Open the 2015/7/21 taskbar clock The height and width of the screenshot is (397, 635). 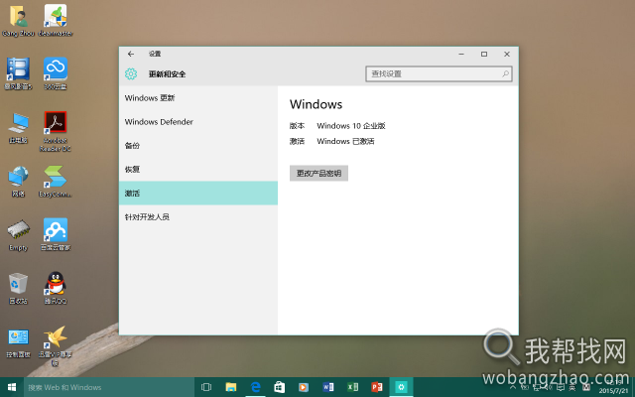(x=614, y=387)
